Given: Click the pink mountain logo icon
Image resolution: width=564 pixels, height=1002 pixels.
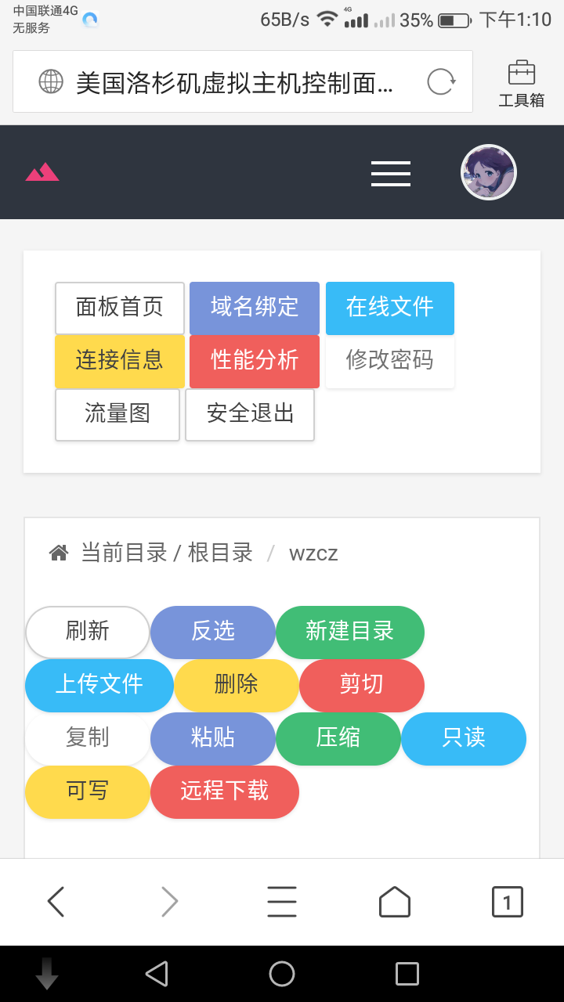Looking at the screenshot, I should point(42,172).
